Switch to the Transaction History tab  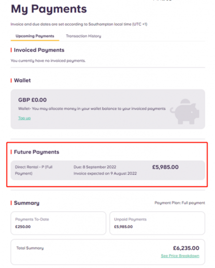pos(83,36)
